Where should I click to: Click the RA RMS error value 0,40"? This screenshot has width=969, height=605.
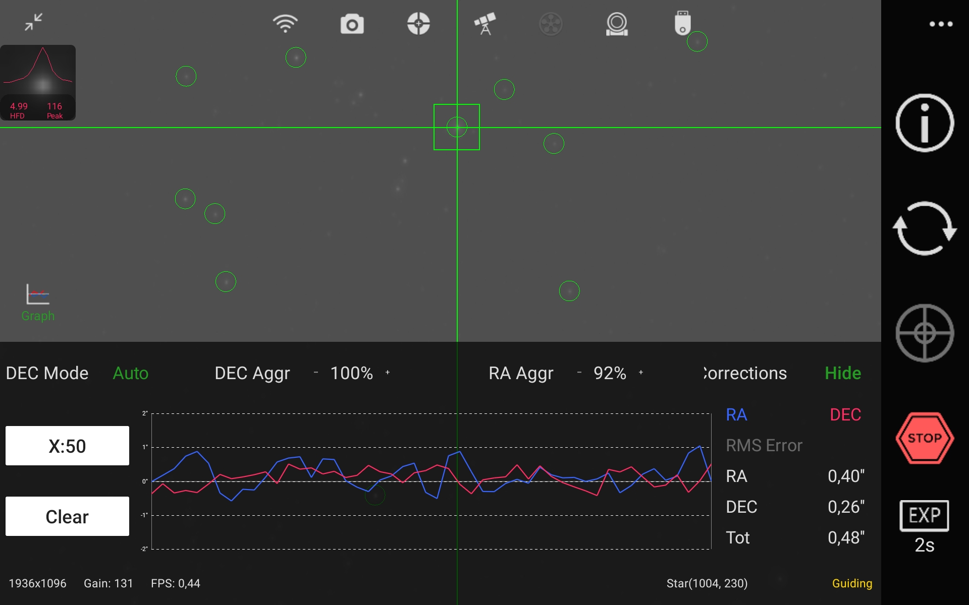point(846,476)
